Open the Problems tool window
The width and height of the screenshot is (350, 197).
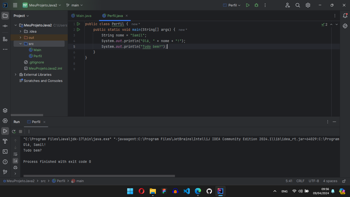pos(5,162)
